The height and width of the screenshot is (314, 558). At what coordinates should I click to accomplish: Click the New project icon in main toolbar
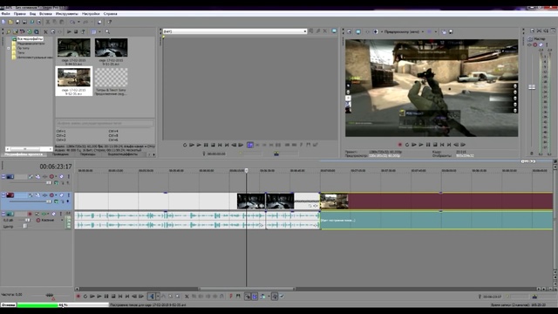coord(3,22)
